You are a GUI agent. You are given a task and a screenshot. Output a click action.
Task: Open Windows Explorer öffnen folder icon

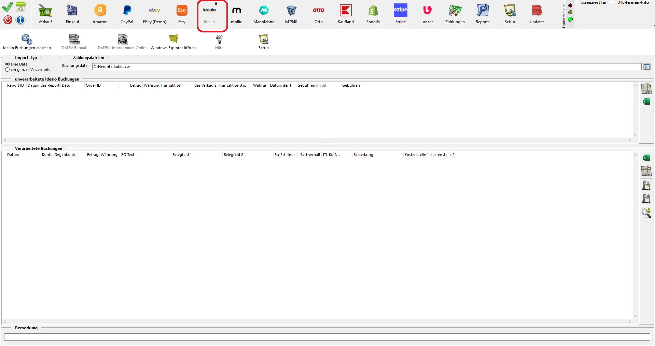click(173, 40)
